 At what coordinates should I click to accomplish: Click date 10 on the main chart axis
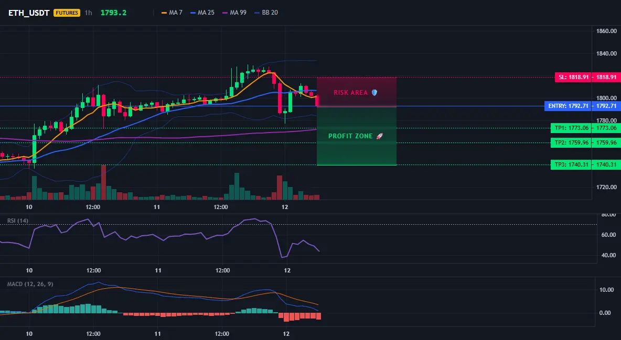coord(29,207)
